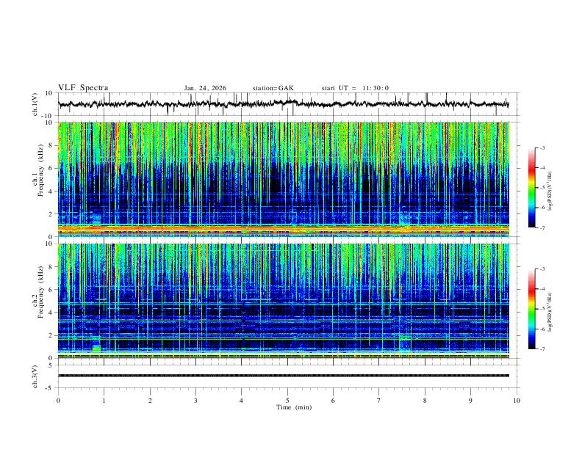The image size is (582, 449).
Task: Click time axis tick label '3'
Action: [x=195, y=401]
